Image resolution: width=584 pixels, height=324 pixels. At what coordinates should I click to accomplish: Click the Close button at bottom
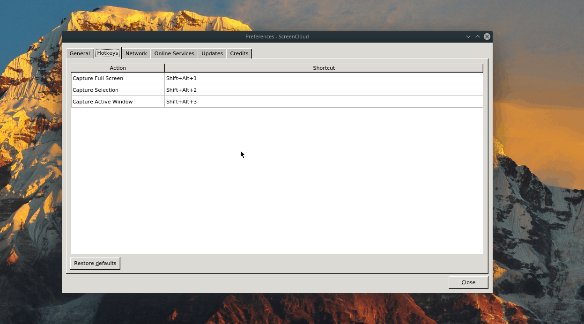click(x=468, y=282)
